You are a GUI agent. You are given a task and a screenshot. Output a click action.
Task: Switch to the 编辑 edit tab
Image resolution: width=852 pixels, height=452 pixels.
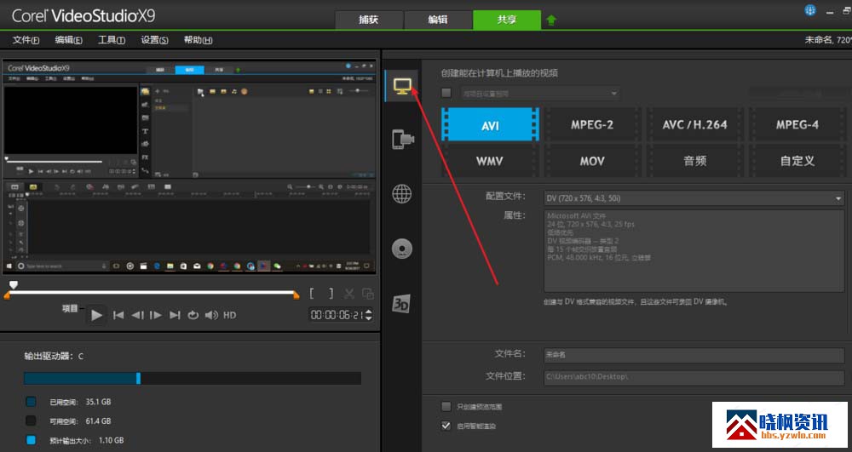point(438,20)
